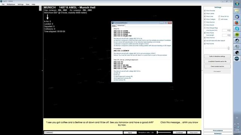The width and height of the screenshot is (241, 135).
Task: Toggle the Show Callsigns checkbox
Action: 205,19
